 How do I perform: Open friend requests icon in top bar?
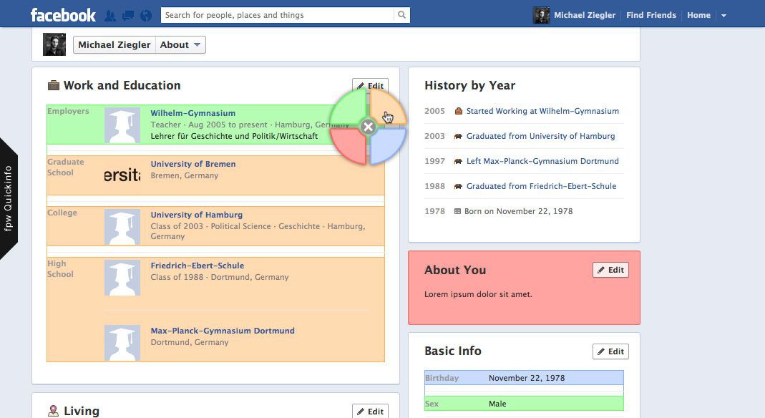coord(109,15)
